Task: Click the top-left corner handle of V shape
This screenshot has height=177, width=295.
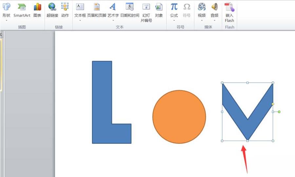Action: point(222,83)
